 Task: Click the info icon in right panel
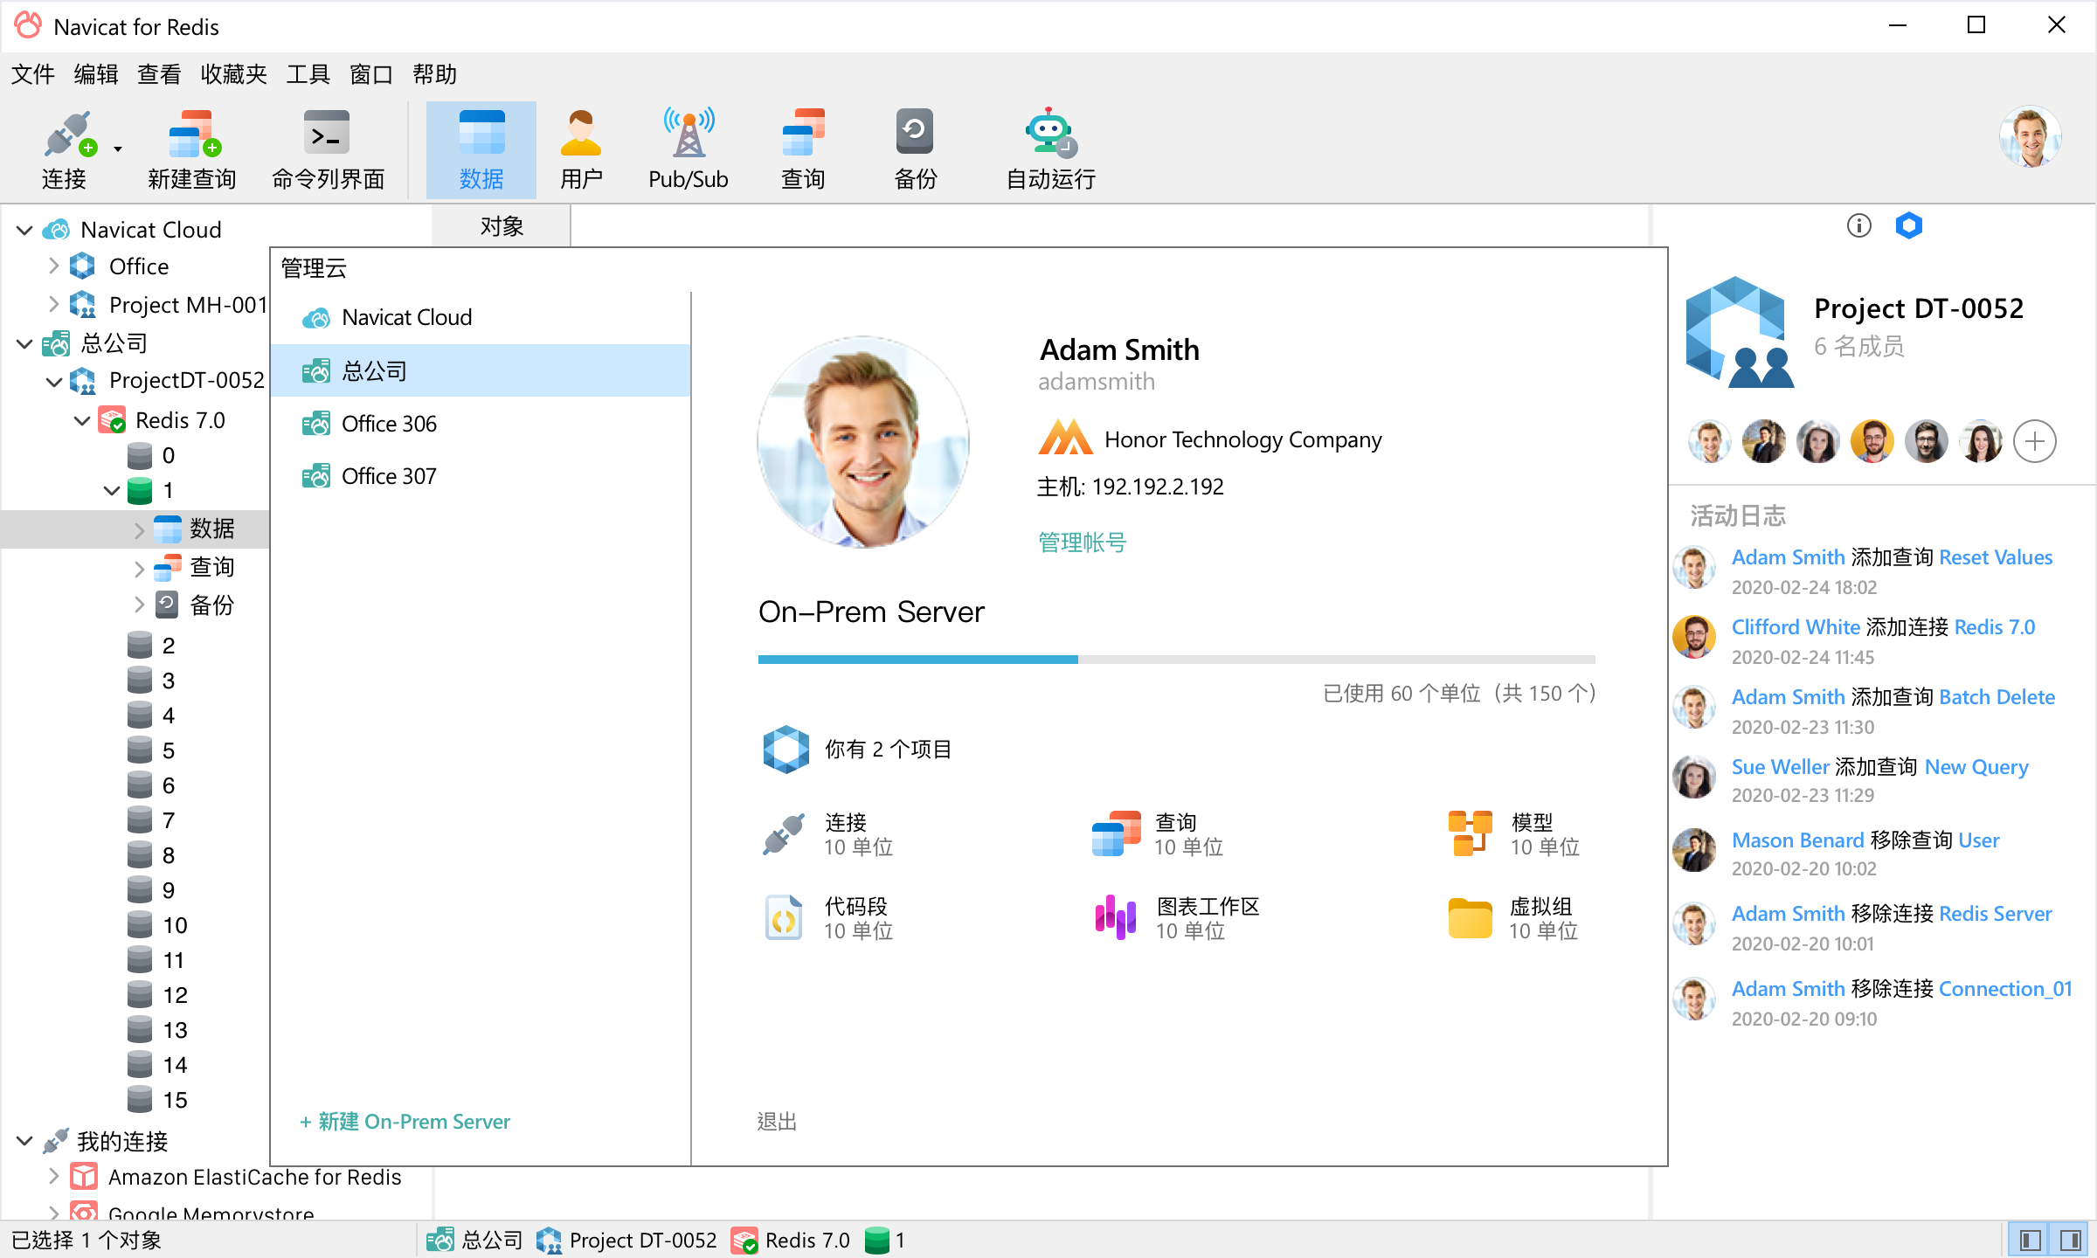point(1859,226)
